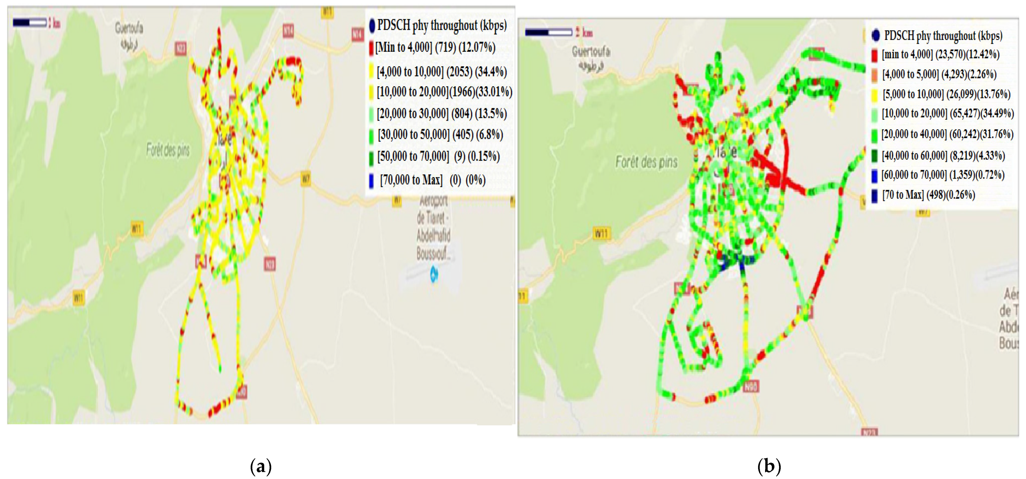Select orange swatch for [4,000 to 5,000]

(874, 75)
